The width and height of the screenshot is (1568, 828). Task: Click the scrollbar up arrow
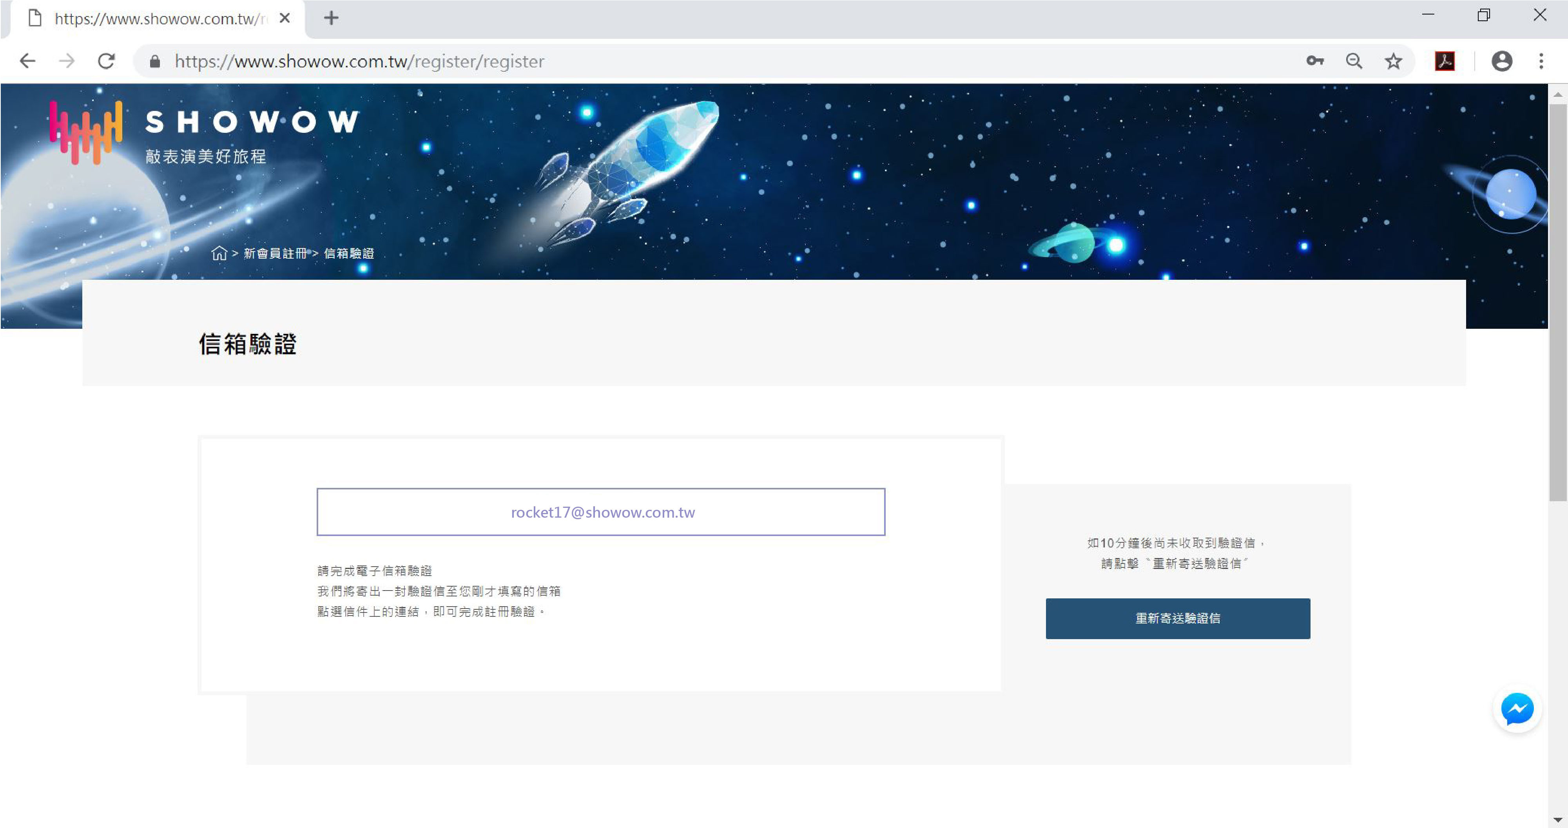[x=1558, y=94]
